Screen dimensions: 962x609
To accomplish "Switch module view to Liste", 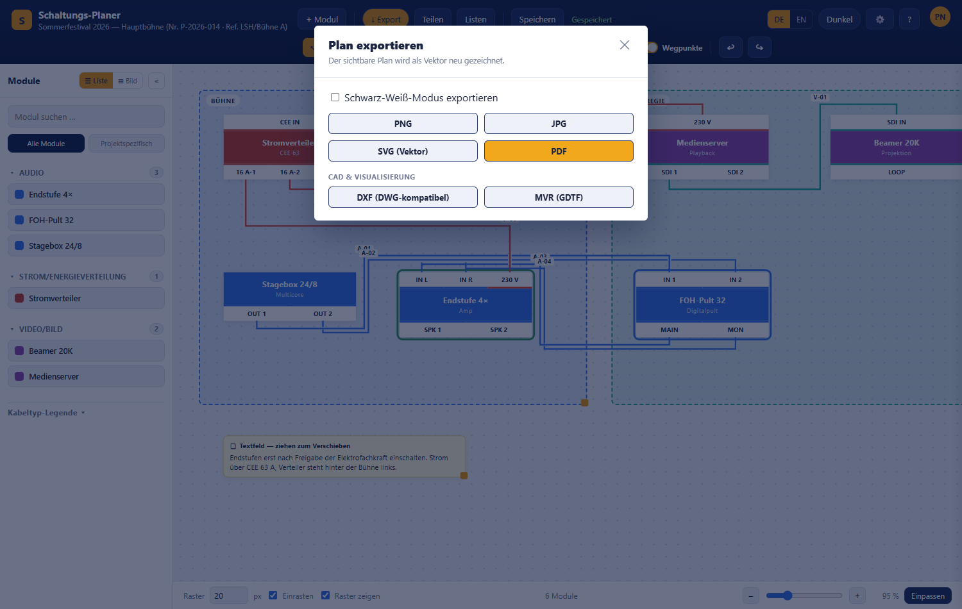I will point(96,81).
